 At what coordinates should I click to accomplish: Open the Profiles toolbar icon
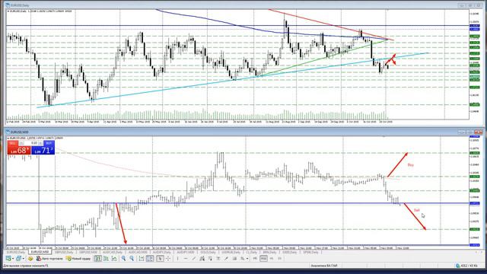coord(18,259)
